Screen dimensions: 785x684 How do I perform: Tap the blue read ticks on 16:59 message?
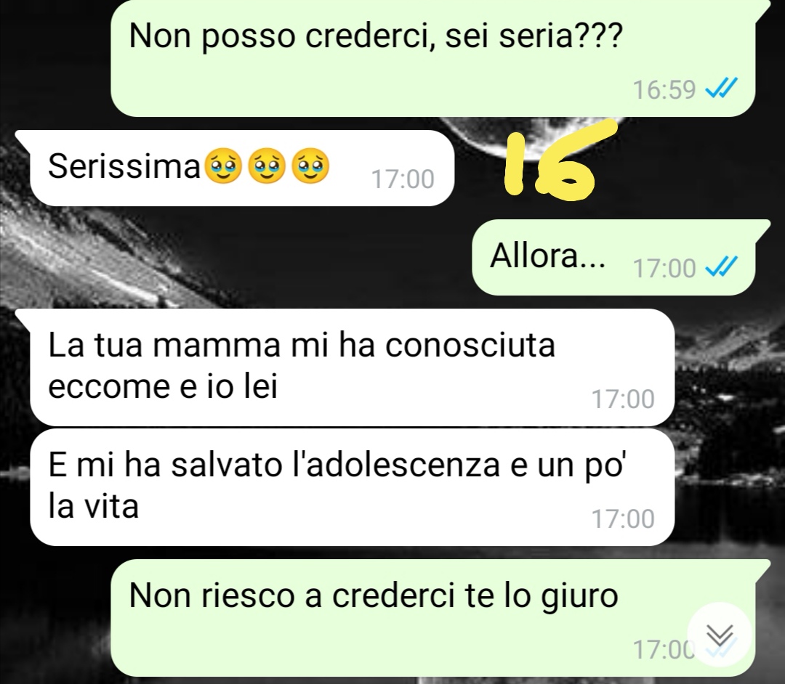point(721,89)
